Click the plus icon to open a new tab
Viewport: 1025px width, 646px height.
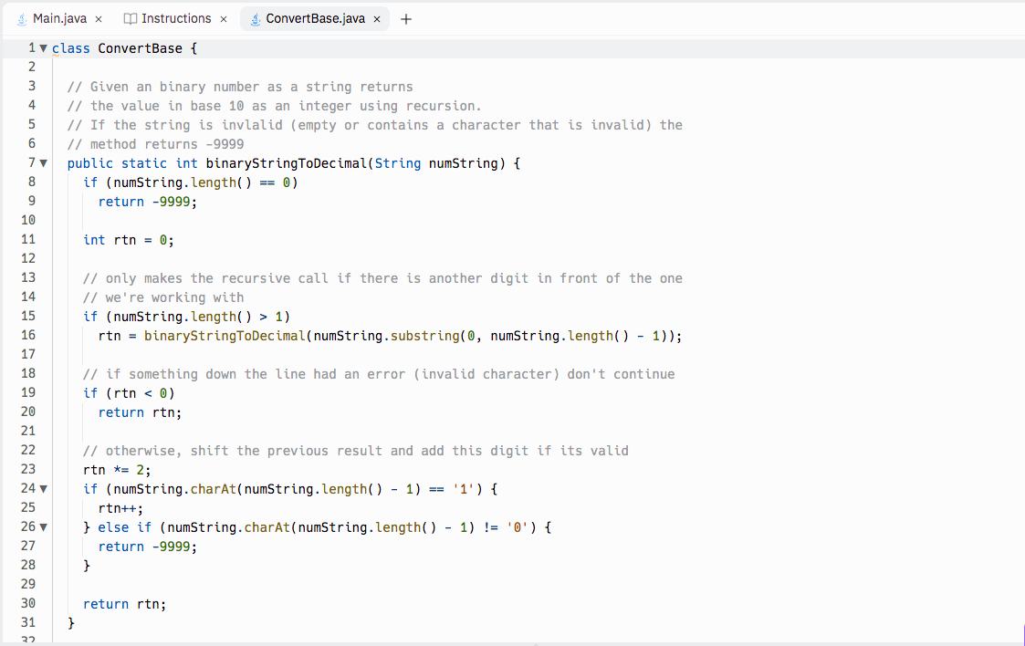pos(405,16)
